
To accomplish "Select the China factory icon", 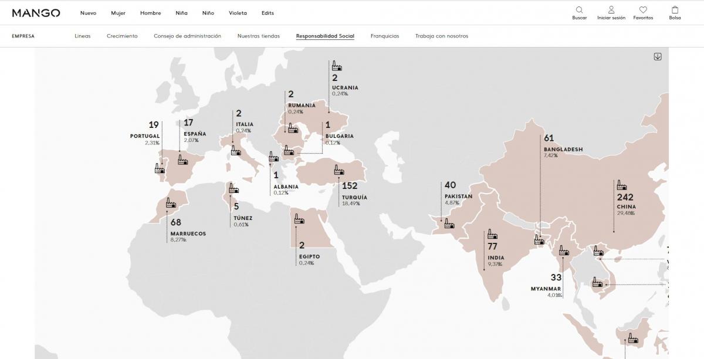I will point(621,184).
